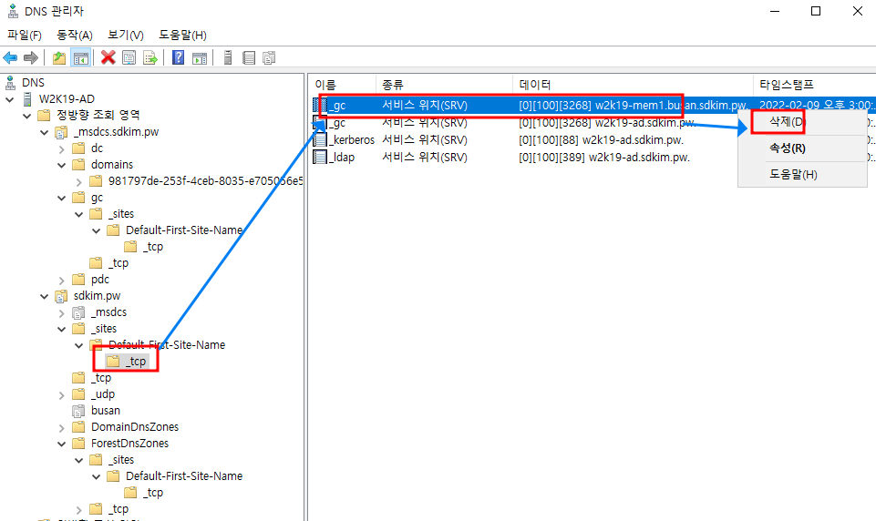Expand the _udp folder

coord(61,394)
